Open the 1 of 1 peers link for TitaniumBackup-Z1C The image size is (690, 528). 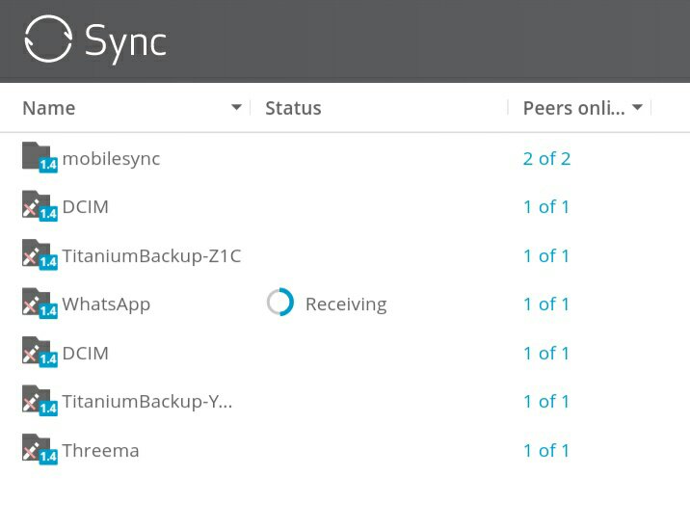click(546, 255)
